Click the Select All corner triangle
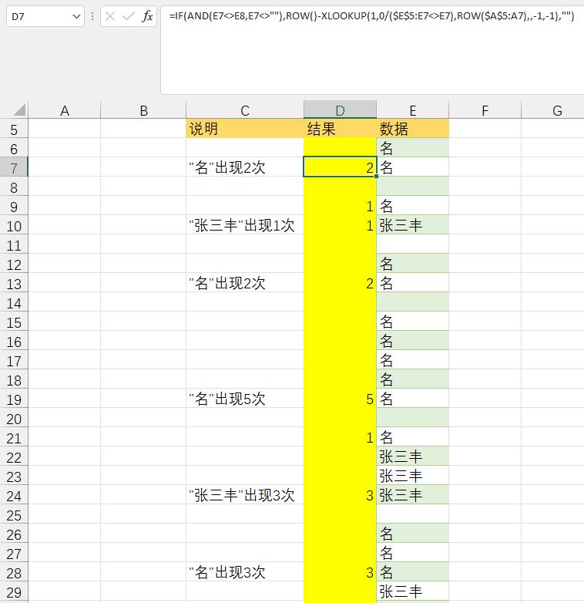 pos(19,110)
